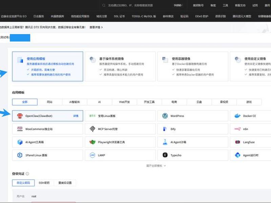Switch to the AI智能体 template tab
271x203 pixels.
click(75, 102)
